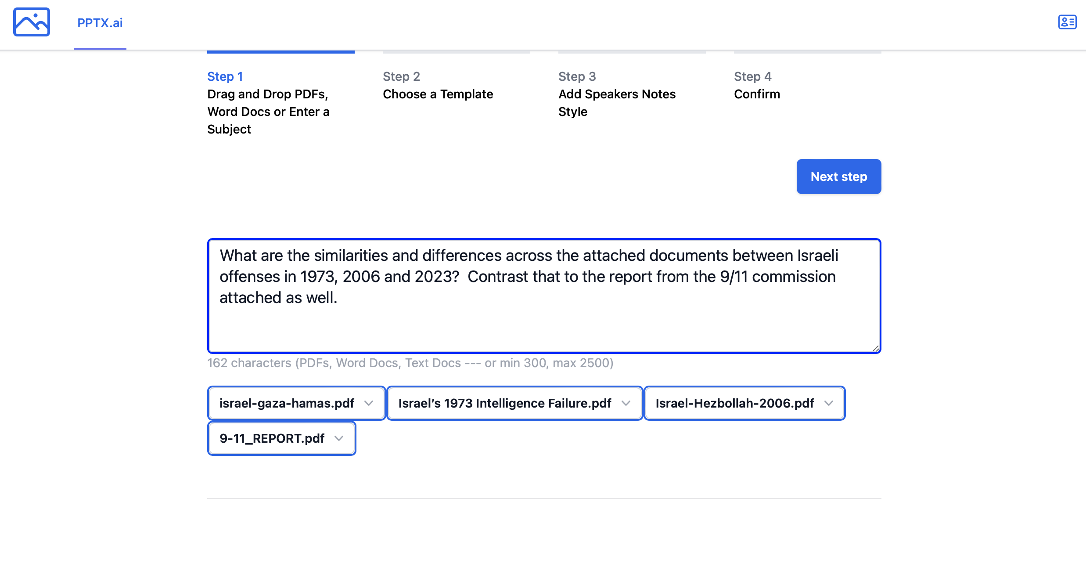Click the Step 2 progress bar
The image size is (1086, 585).
[x=456, y=52]
